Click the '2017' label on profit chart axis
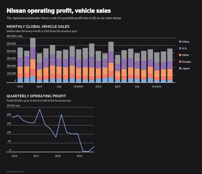 coord(36,156)
